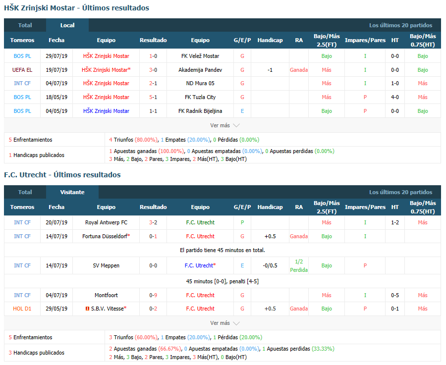Screen dimensions: 446x365
Task: Click F.C. Utrecht Últimos resultados heading
Action: [62, 174]
